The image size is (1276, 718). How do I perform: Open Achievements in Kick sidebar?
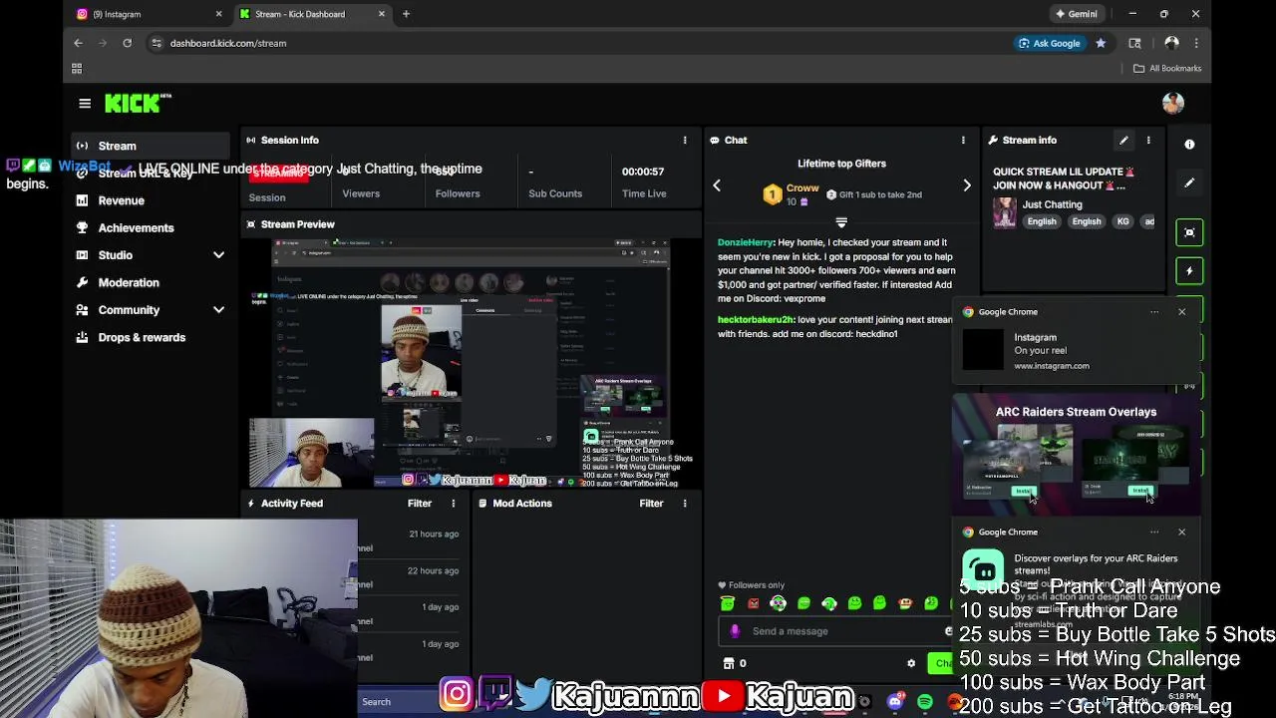coord(150,228)
